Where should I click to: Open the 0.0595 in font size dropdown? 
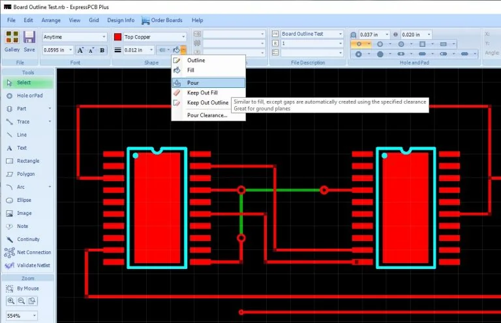coord(70,50)
